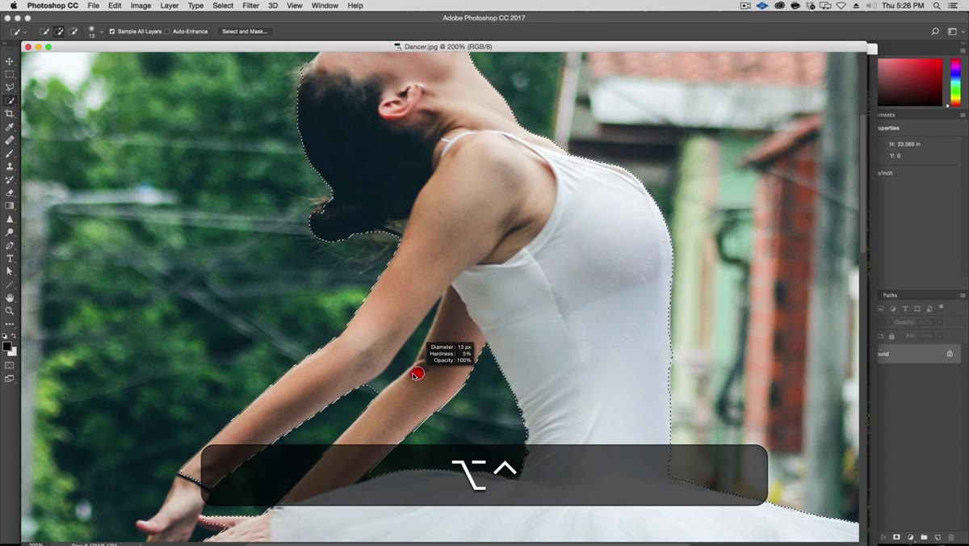Open the Edit menu
Image resolution: width=969 pixels, height=546 pixels.
pyautogui.click(x=115, y=6)
